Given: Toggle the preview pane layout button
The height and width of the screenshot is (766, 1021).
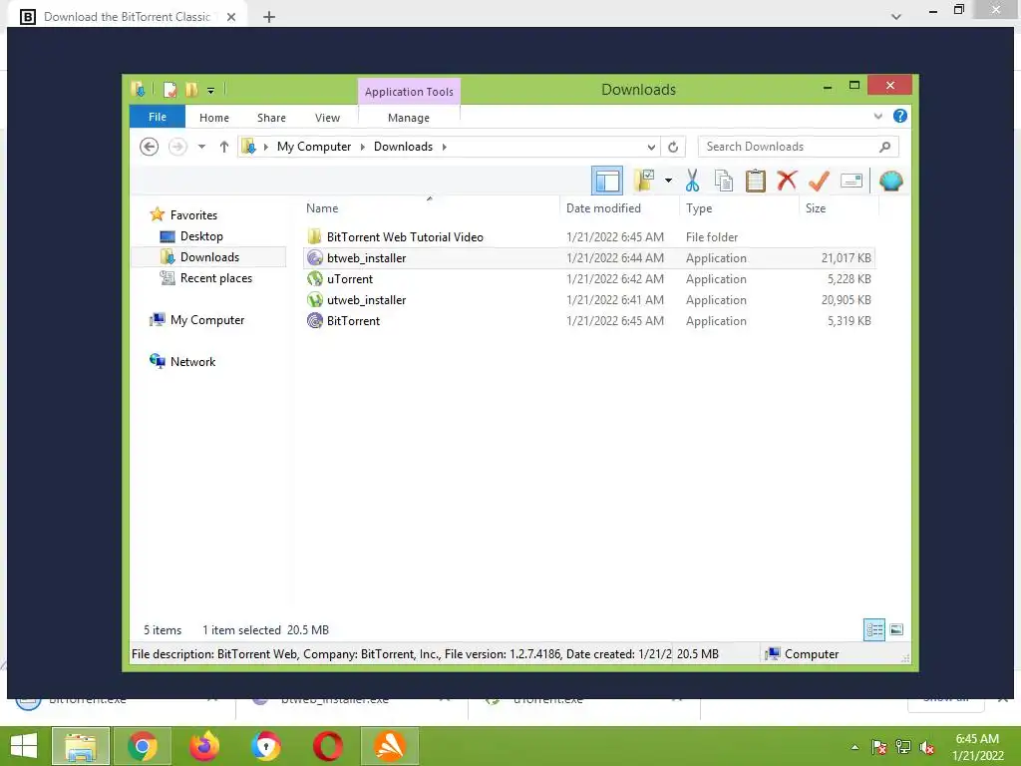Looking at the screenshot, I should click(607, 182).
